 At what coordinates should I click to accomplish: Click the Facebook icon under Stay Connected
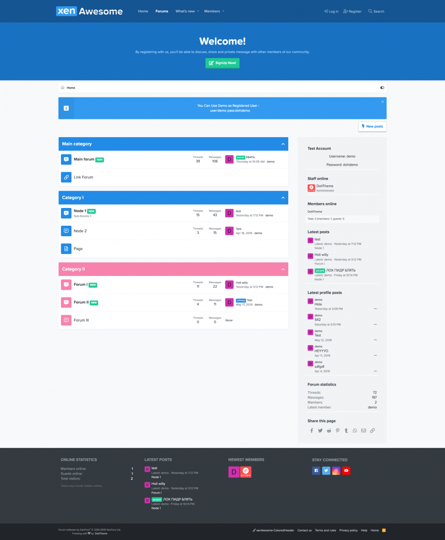316,471
